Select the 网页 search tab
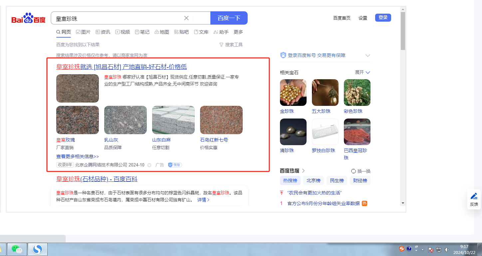The height and width of the screenshot is (256, 482). click(x=64, y=32)
